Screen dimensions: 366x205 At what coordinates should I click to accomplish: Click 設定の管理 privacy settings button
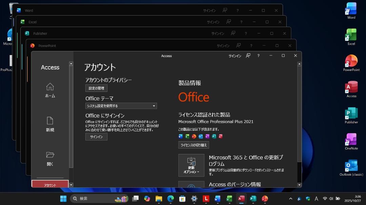(x=96, y=88)
